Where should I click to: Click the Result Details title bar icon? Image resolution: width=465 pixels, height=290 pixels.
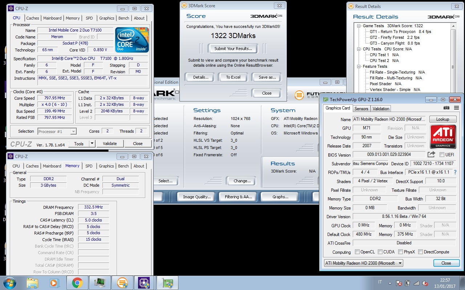351,6
